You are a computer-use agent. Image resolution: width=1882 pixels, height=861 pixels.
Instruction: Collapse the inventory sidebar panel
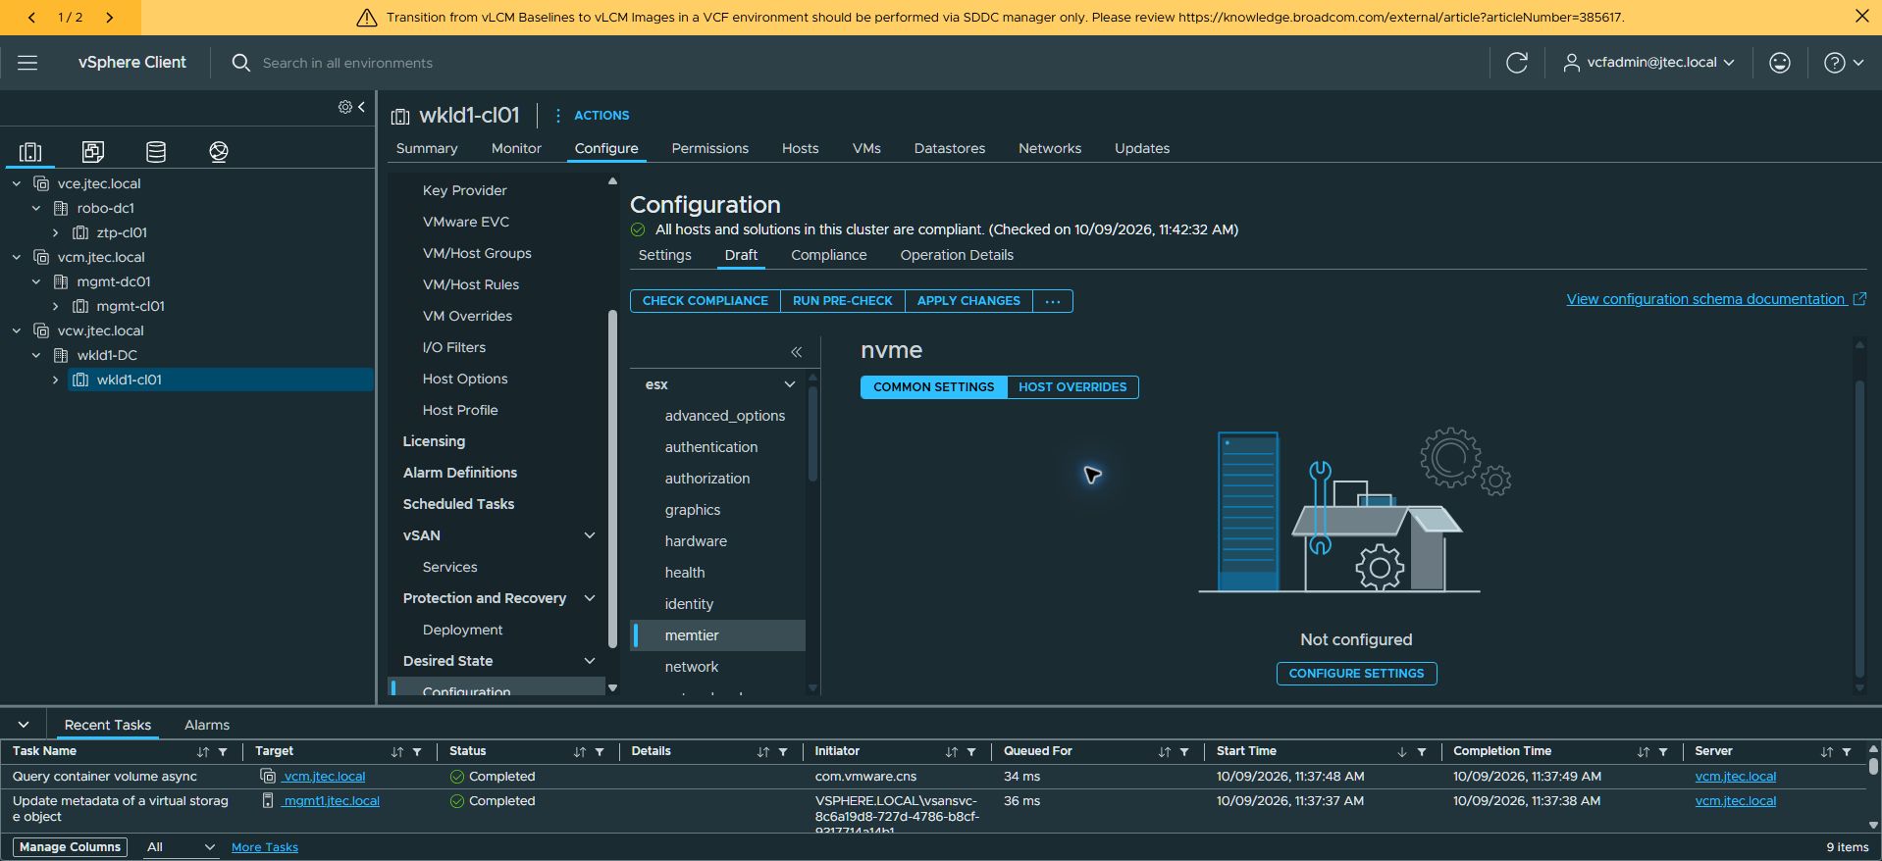coord(362,107)
